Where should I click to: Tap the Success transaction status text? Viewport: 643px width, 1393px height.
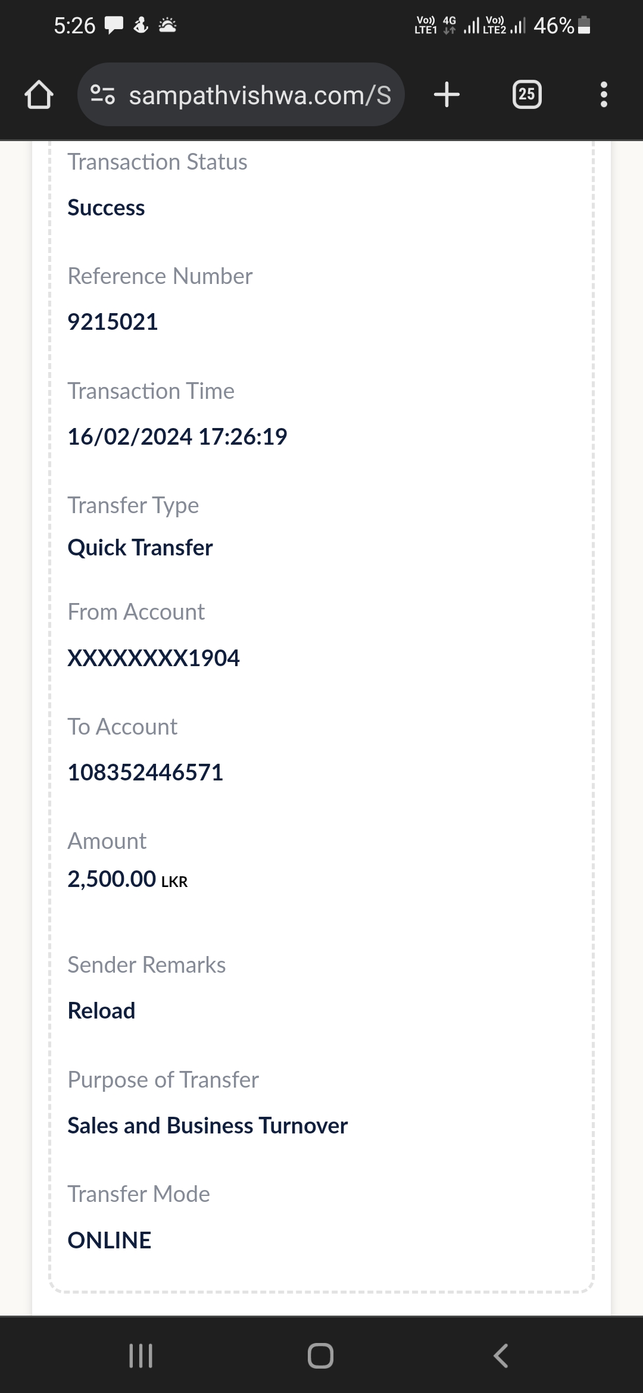(106, 208)
